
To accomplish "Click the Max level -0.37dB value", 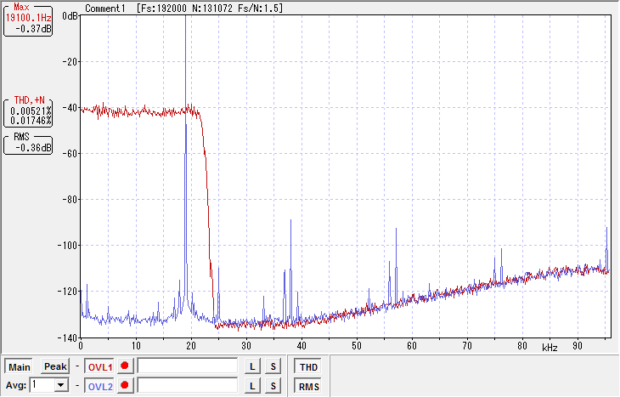I will (33, 29).
